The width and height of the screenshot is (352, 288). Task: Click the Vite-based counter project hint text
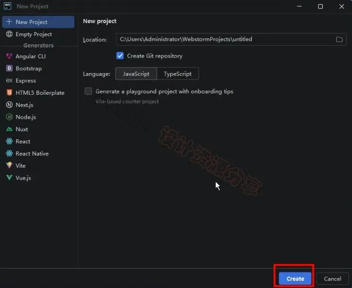pyautogui.click(x=127, y=101)
